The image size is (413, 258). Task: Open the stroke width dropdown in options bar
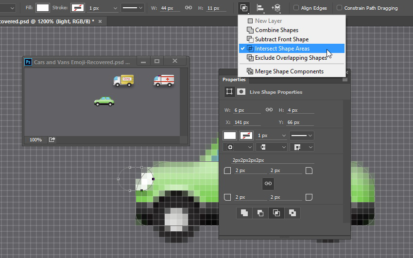click(103, 8)
